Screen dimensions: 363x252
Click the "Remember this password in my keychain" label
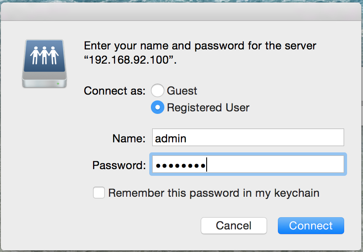(214, 193)
